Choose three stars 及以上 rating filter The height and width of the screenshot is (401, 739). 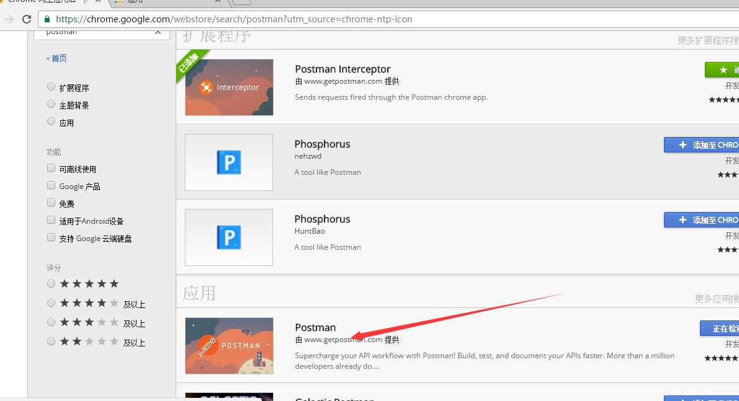point(51,322)
